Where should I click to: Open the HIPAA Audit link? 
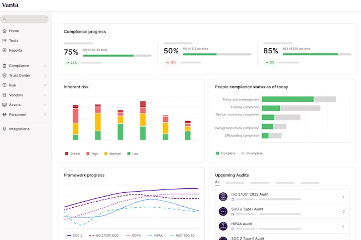point(241,224)
